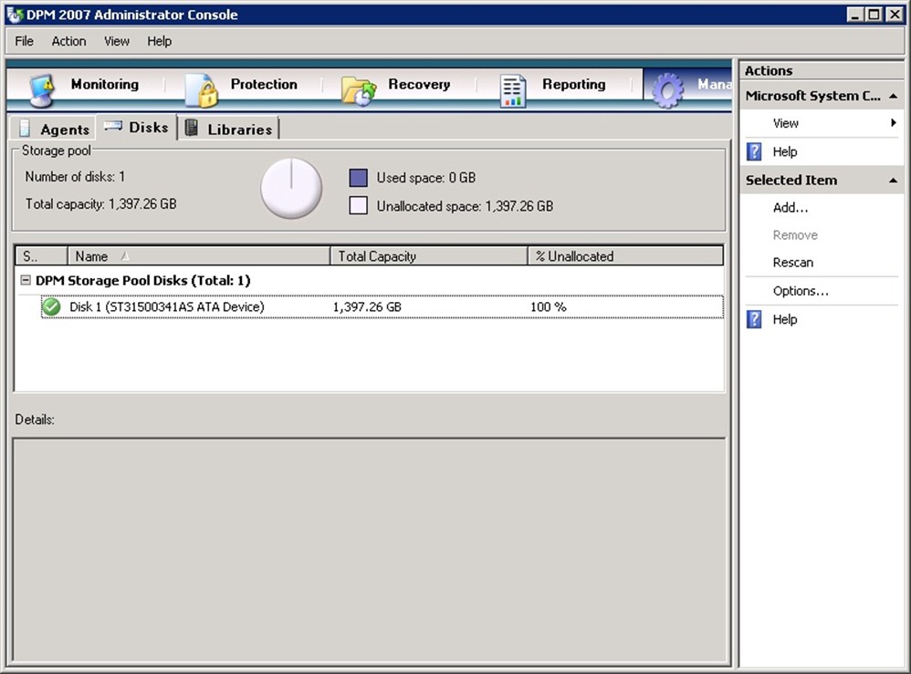Viewport: 911px width, 674px height.
Task: Switch to the Agents tab
Action: 55,130
